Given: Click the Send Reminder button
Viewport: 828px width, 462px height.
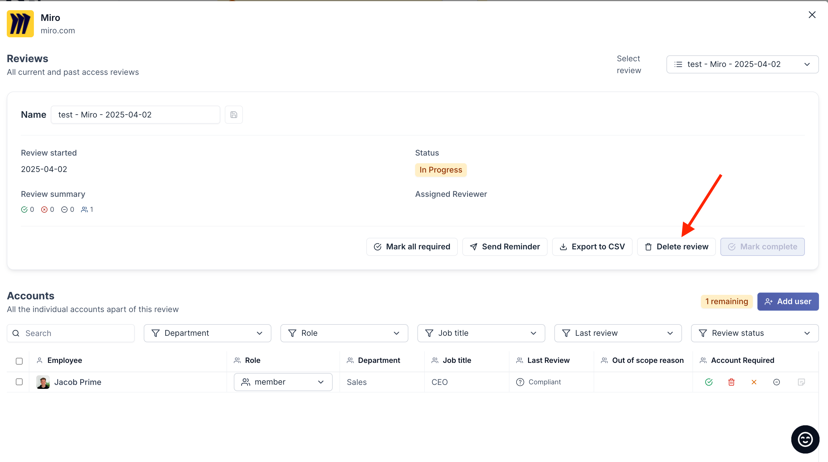Looking at the screenshot, I should (505, 247).
